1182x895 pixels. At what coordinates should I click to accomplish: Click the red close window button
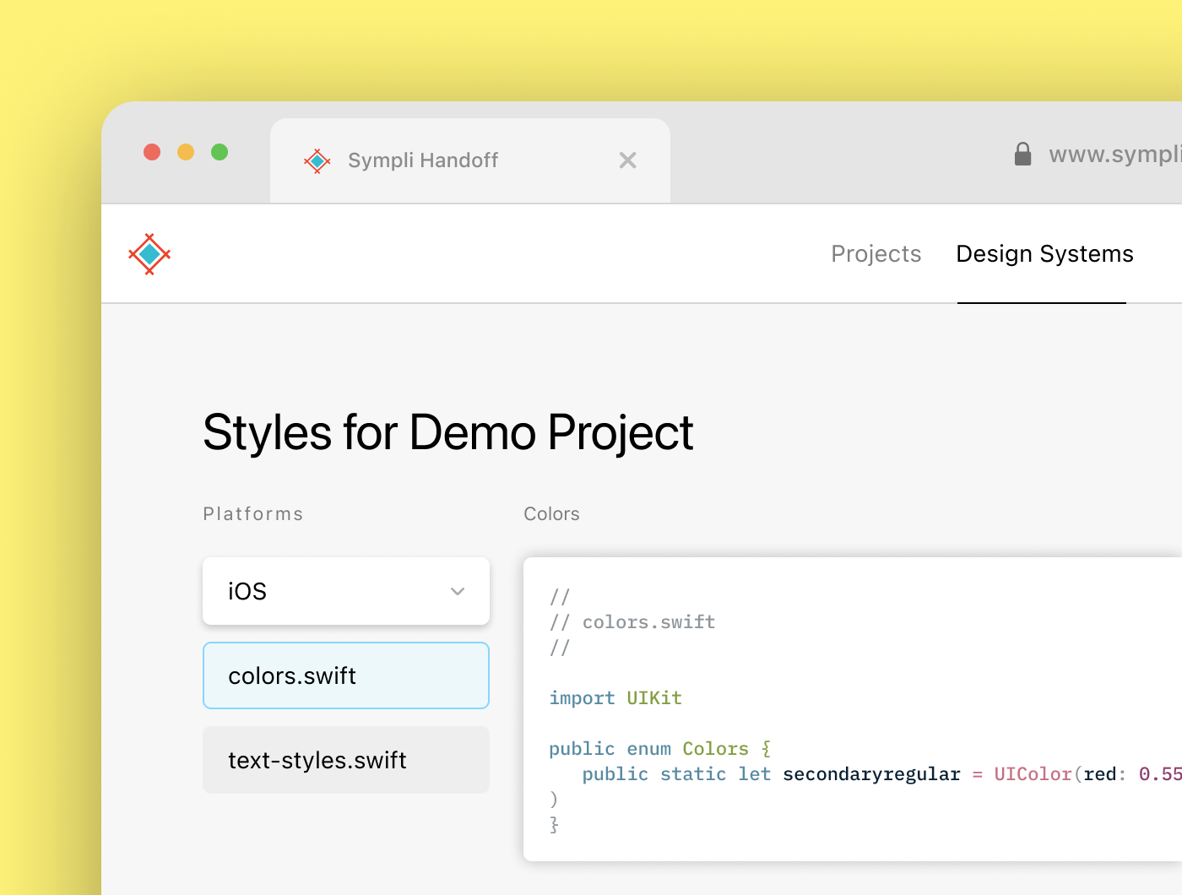[x=152, y=152]
